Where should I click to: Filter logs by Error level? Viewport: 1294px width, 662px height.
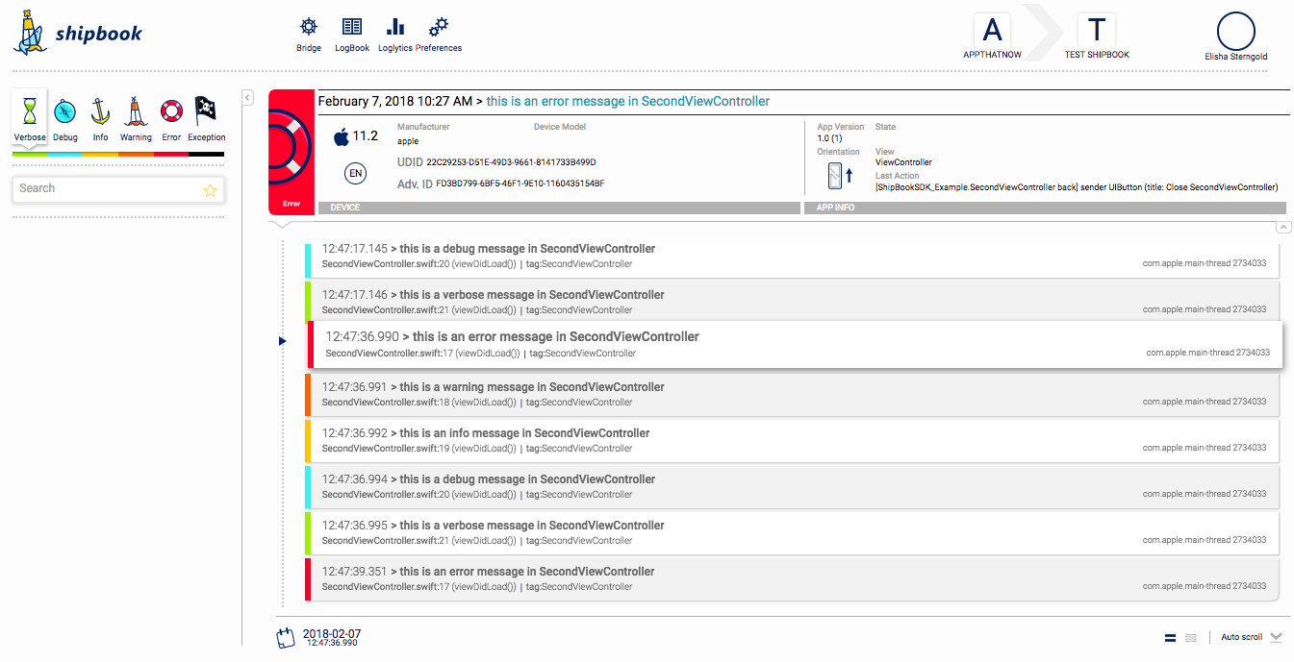coord(171,118)
